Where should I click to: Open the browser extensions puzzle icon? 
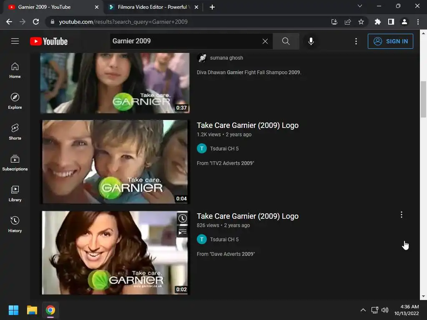pos(378,22)
